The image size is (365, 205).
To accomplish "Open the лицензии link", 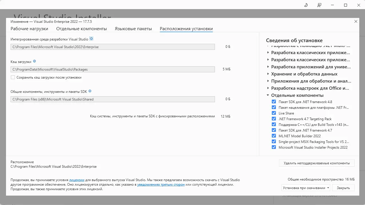I will click(77, 180).
